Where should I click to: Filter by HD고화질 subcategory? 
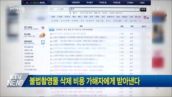point(55,21)
